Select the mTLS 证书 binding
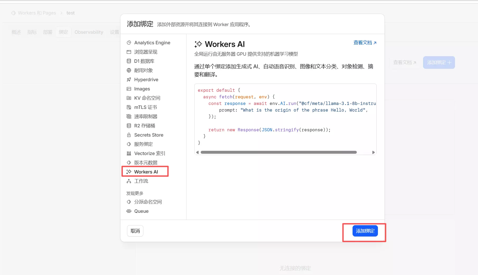This screenshot has width=478, height=275. [145, 107]
